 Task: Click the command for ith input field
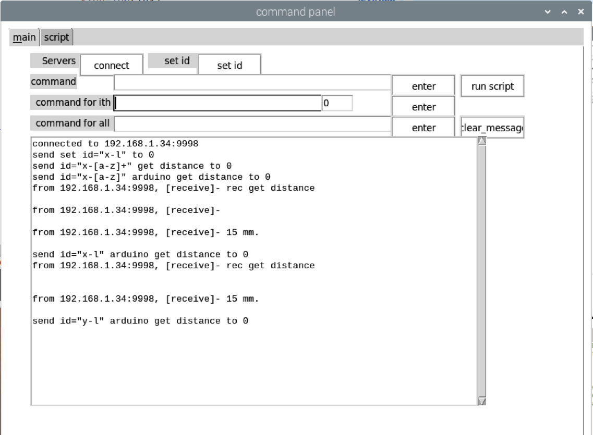pyautogui.click(x=217, y=103)
